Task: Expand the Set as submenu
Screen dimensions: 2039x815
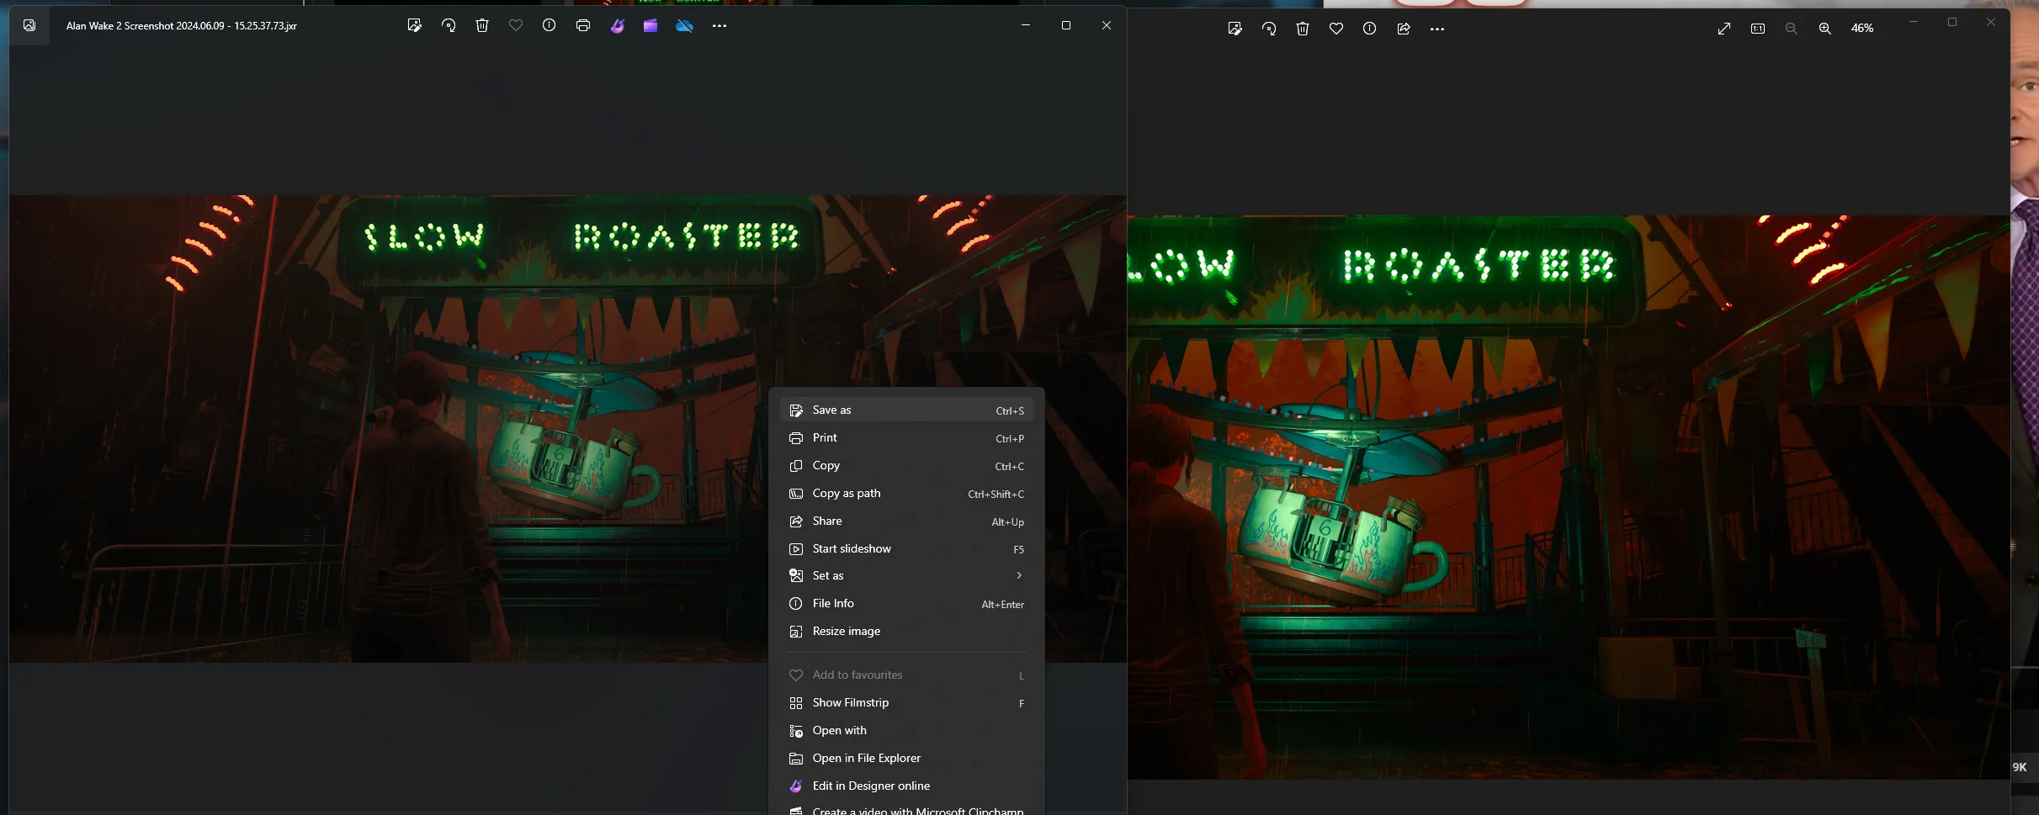Action: 906,575
